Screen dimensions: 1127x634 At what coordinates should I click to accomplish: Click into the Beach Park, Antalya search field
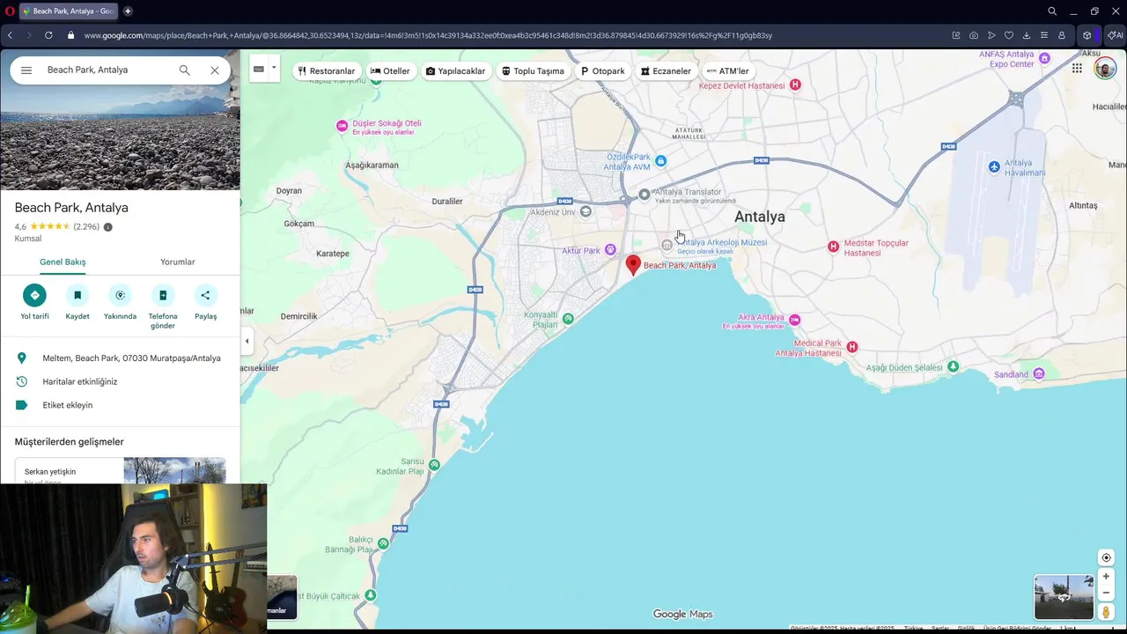106,70
